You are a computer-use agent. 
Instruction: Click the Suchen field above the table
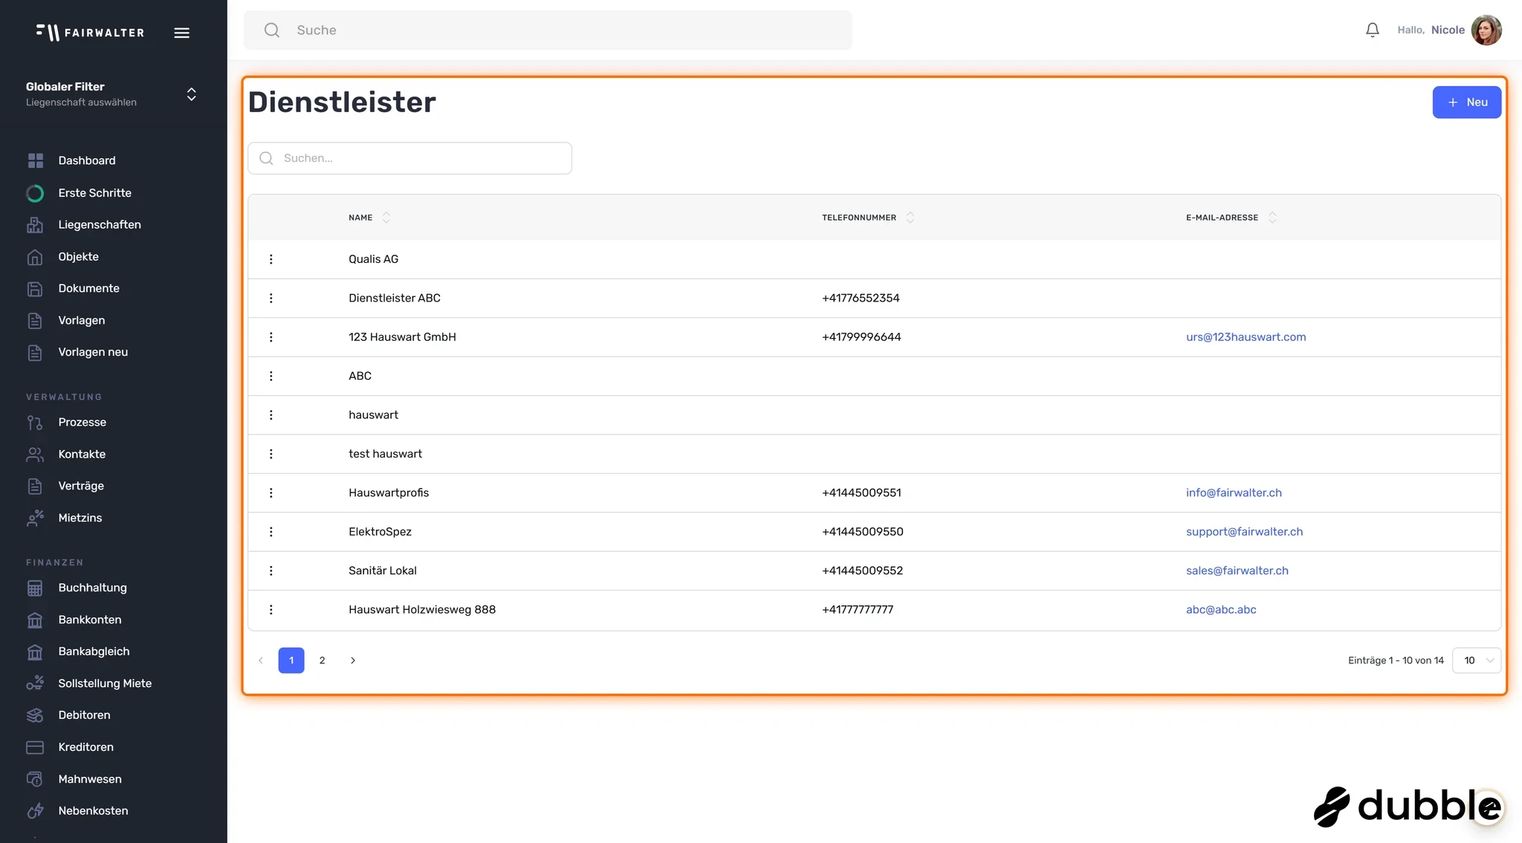pyautogui.click(x=409, y=158)
